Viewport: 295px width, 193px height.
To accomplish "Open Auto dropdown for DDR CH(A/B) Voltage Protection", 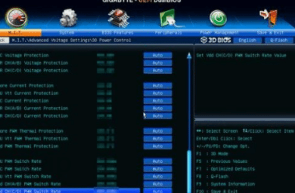I will click(x=158, y=63).
